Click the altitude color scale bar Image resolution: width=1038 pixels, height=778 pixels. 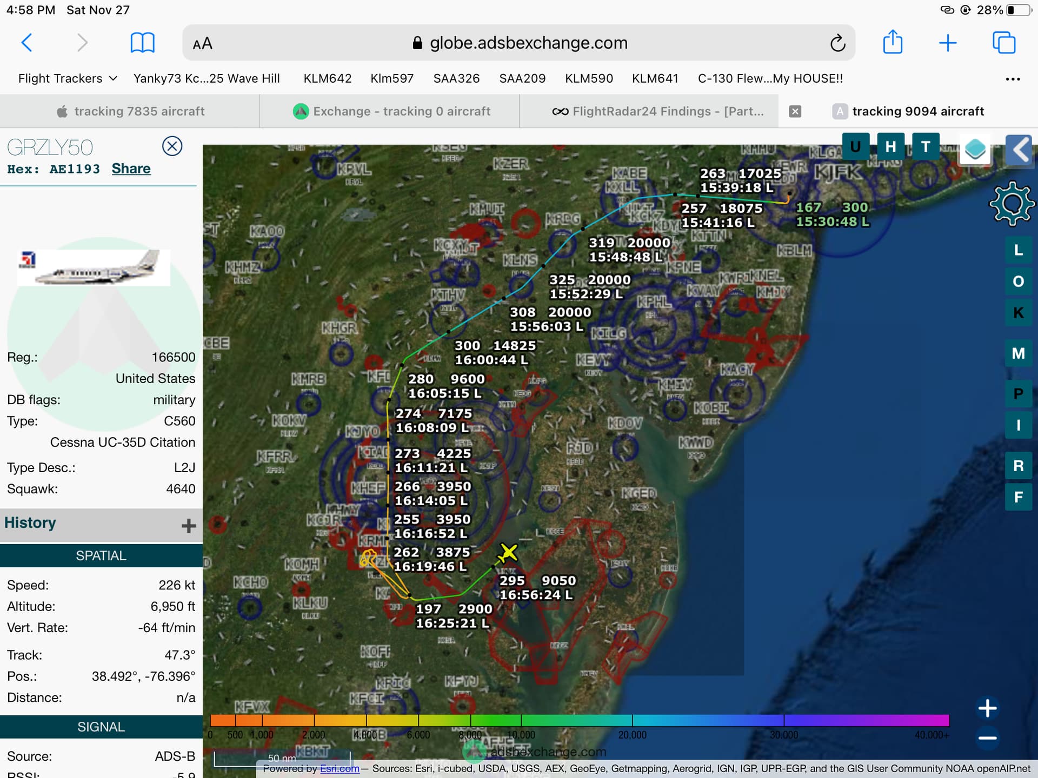tap(578, 720)
